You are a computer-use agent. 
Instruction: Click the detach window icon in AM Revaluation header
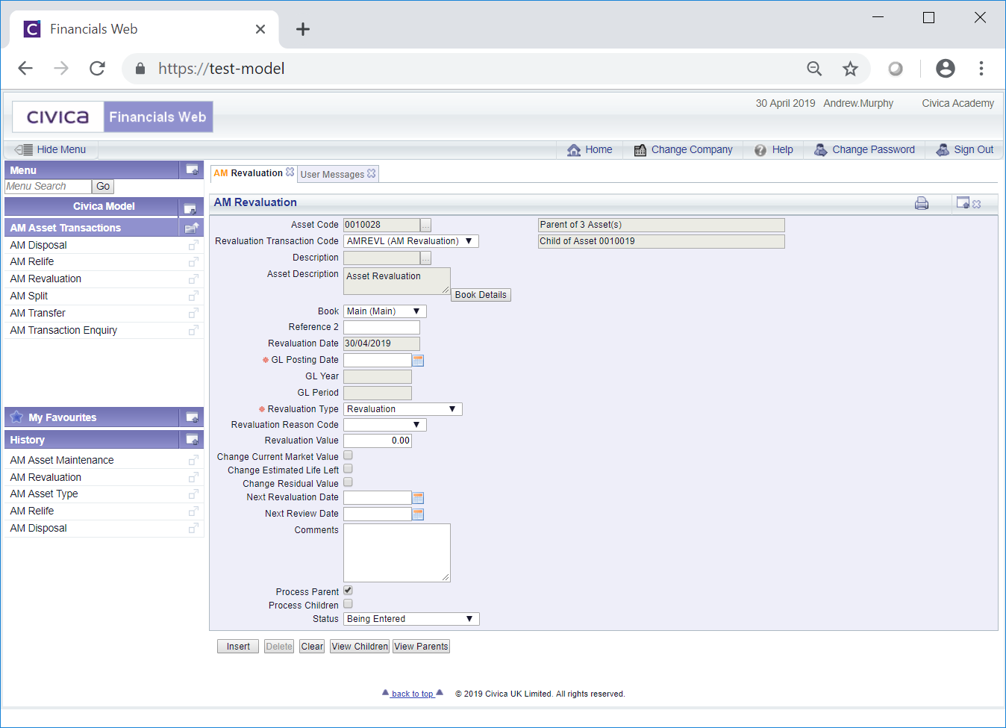pos(963,202)
